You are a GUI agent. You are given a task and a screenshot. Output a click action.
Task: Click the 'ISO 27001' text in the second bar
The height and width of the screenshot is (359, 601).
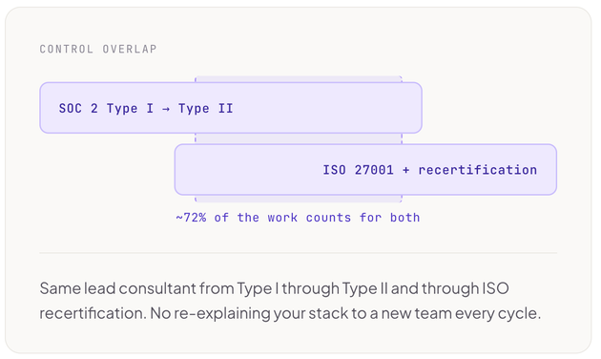pyautogui.click(x=358, y=170)
